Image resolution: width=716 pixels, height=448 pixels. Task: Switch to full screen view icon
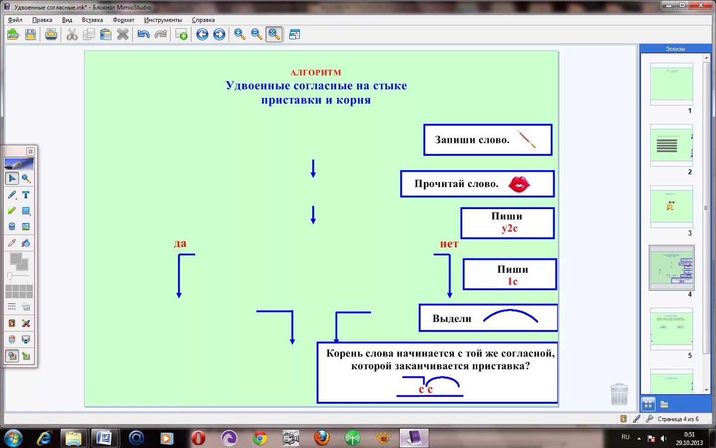click(x=294, y=34)
